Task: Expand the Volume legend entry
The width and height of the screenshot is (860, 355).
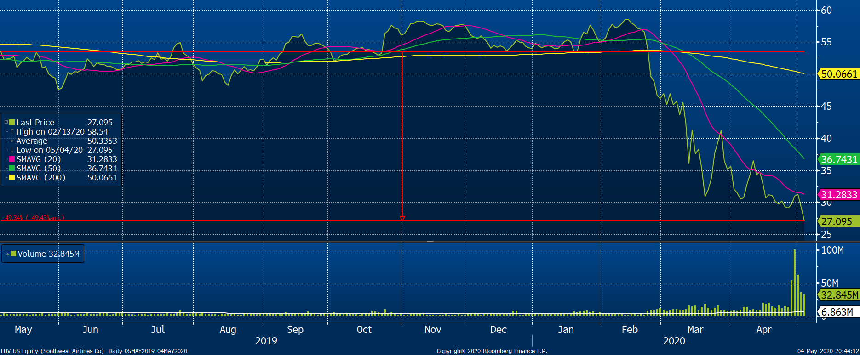Action: 7,253
